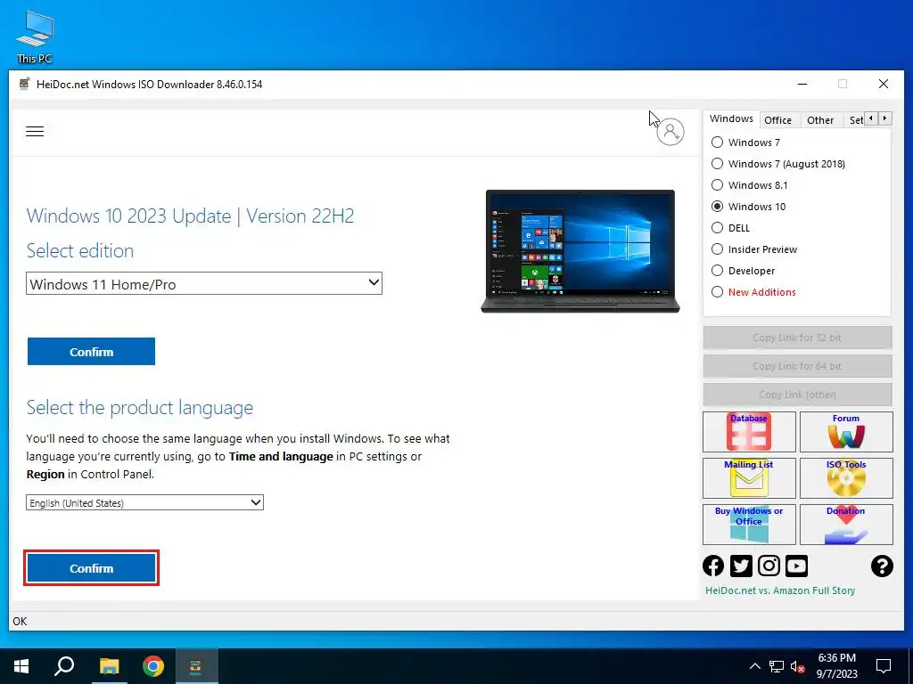Viewport: 913px width, 684px height.
Task: Open Buy Windows or Office tile
Action: pos(749,524)
